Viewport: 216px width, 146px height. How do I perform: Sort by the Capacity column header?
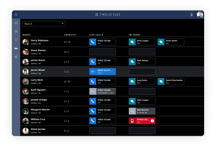[70, 35]
